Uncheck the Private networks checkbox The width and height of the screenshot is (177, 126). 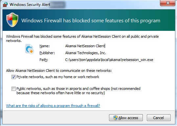[x=13, y=77]
